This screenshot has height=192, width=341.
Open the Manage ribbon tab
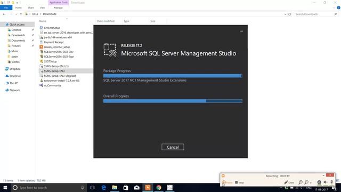(x=58, y=7)
